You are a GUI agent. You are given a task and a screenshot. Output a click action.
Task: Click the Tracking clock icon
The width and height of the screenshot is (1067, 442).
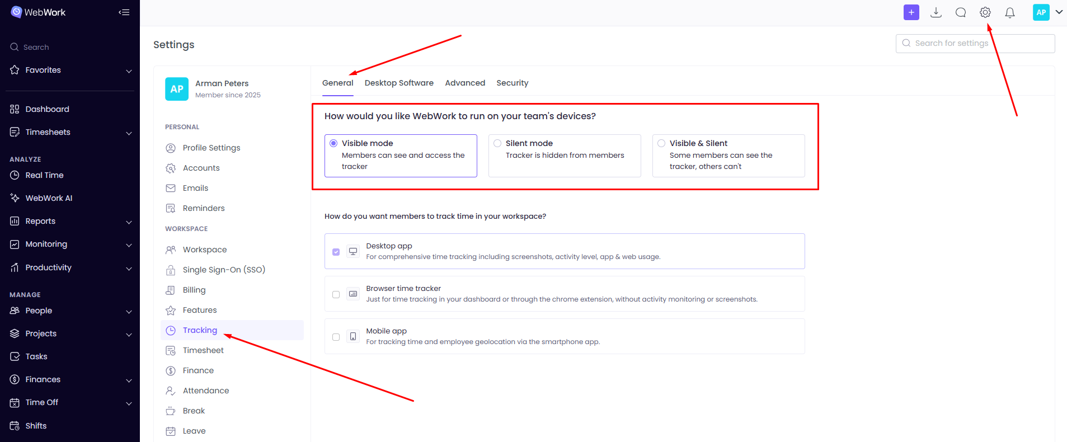171,330
